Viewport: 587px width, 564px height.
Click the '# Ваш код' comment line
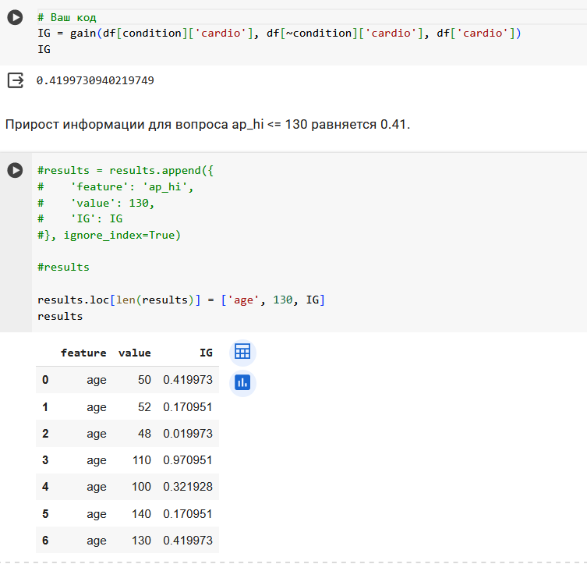coord(67,18)
